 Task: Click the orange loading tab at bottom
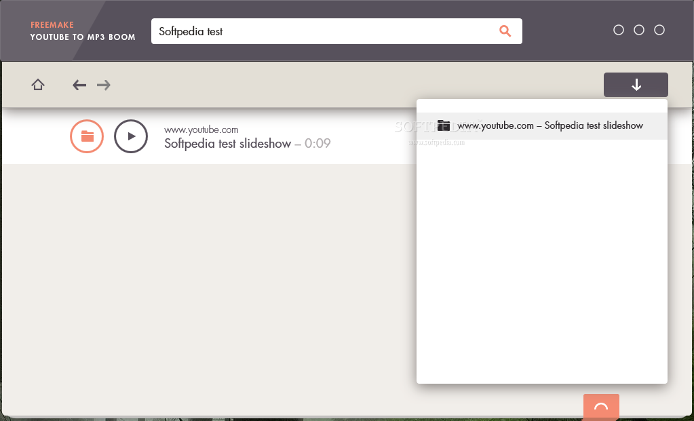(601, 406)
